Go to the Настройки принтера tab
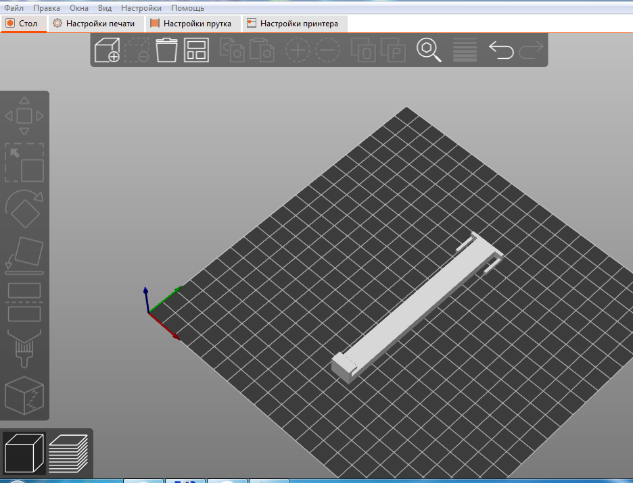This screenshot has height=483, width=633. point(294,24)
